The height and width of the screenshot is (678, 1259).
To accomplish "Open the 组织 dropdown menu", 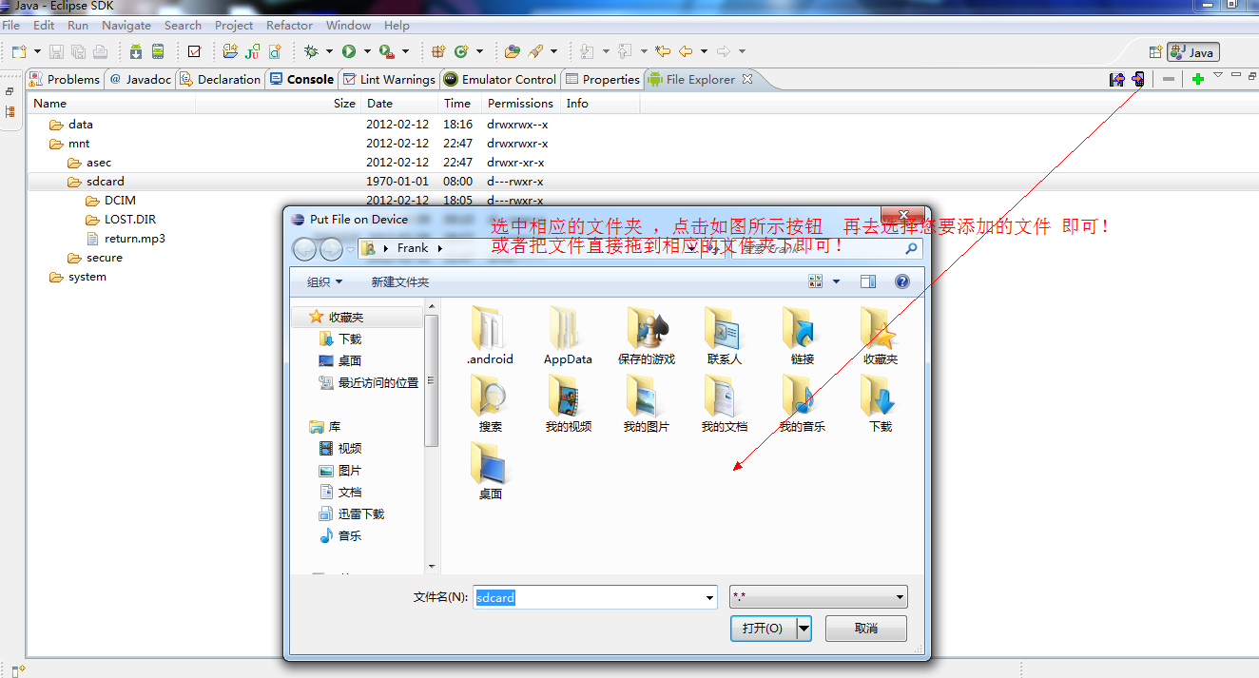I will 324,282.
